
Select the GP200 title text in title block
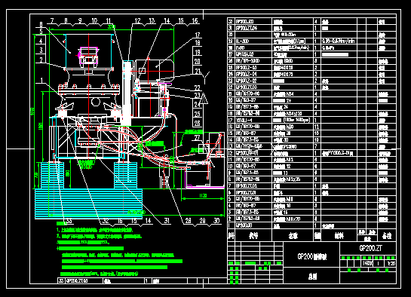(x=311, y=256)
